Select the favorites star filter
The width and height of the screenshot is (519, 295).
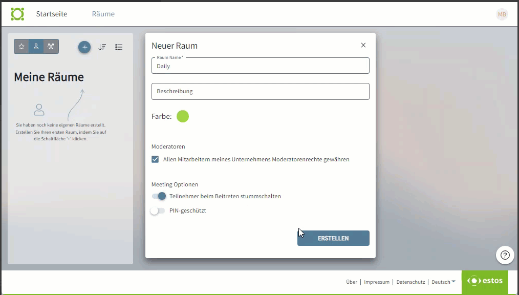coord(21,47)
